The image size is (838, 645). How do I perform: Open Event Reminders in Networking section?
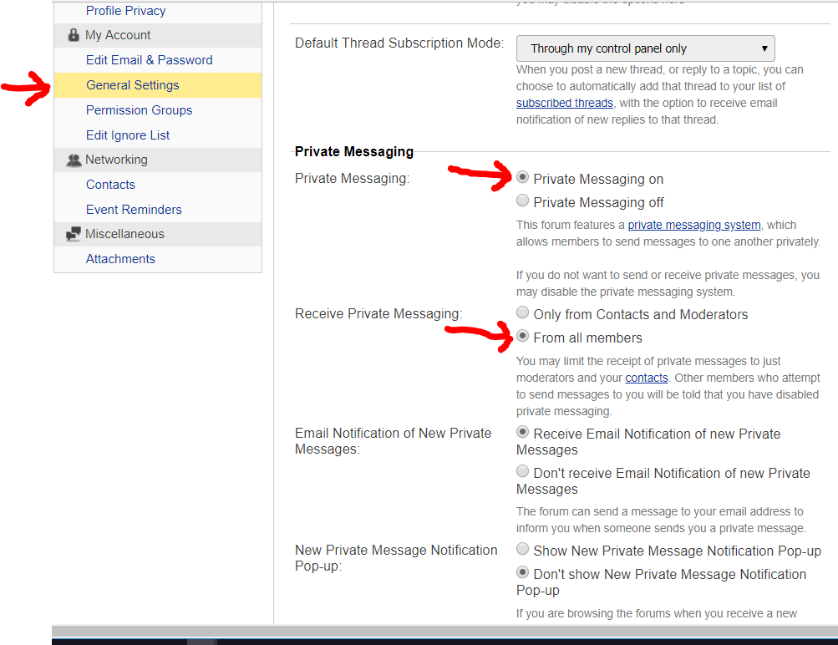pos(134,210)
